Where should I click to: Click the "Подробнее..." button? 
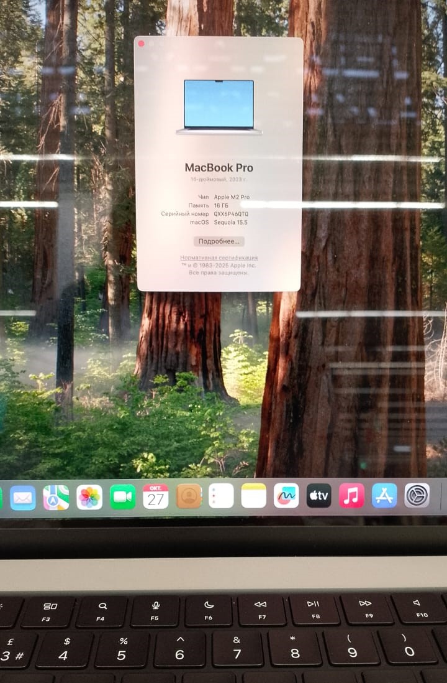(219, 241)
